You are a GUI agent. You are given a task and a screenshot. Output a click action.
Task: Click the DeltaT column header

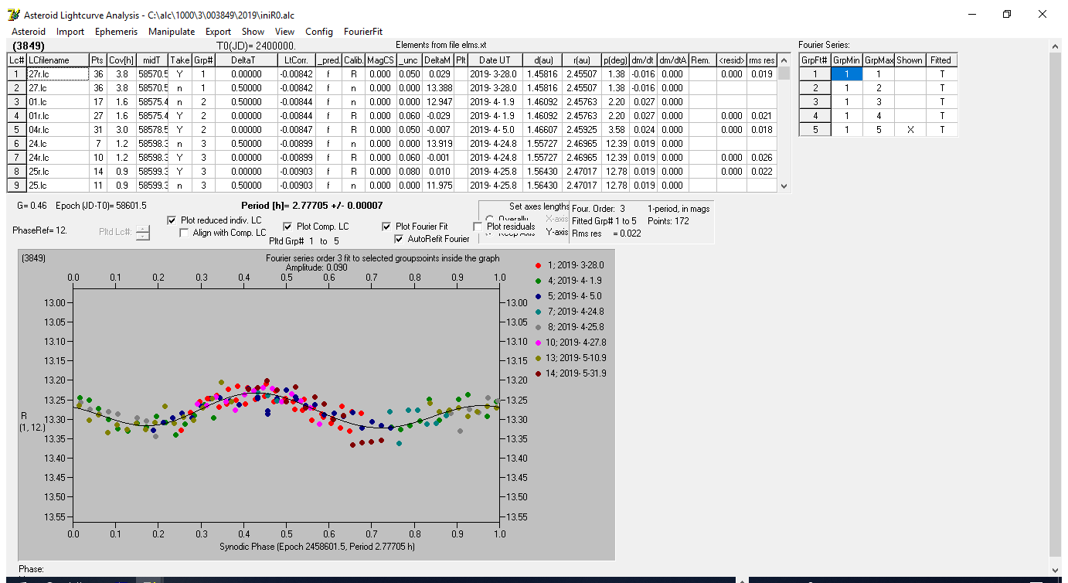tap(246, 60)
